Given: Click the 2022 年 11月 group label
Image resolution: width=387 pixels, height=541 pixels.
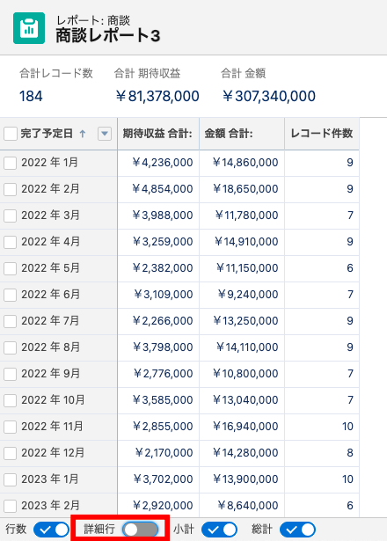Looking at the screenshot, I should pyautogui.click(x=52, y=427).
